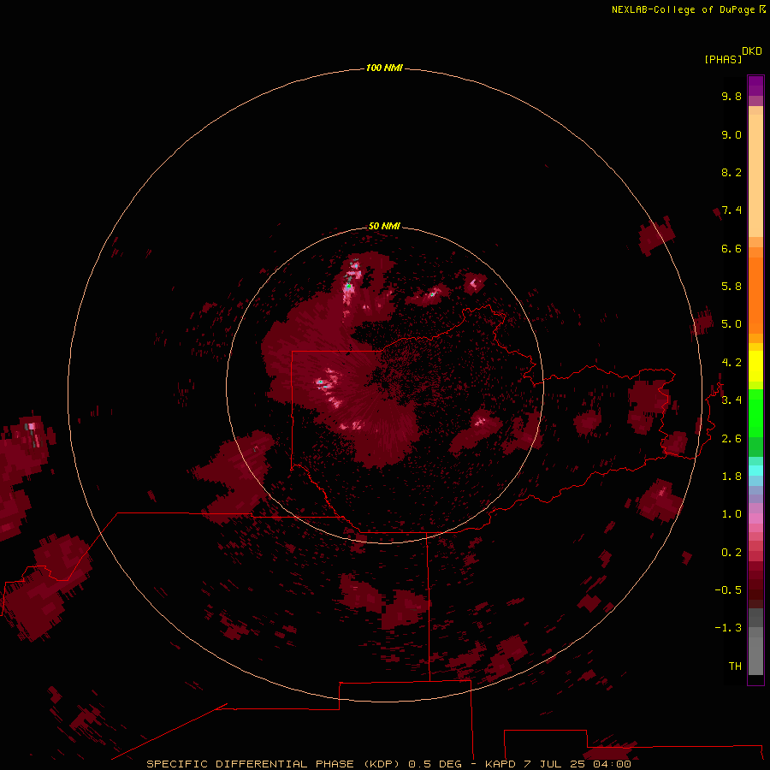Click the NEXLAB-College of DuPage credit text
The image size is (770, 770).
click(683, 9)
